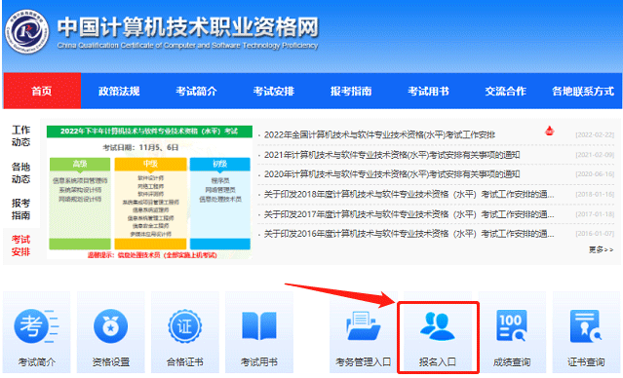Open 报考指南 in the navigation bar
The width and height of the screenshot is (623, 378).
[351, 91]
